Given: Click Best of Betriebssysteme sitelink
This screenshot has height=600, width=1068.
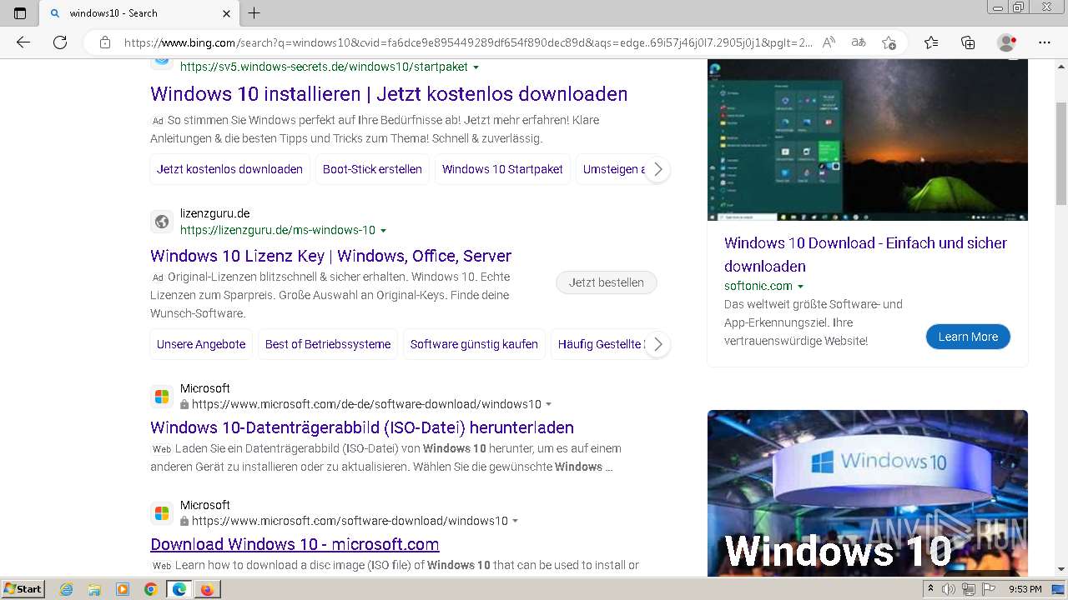Looking at the screenshot, I should [328, 344].
